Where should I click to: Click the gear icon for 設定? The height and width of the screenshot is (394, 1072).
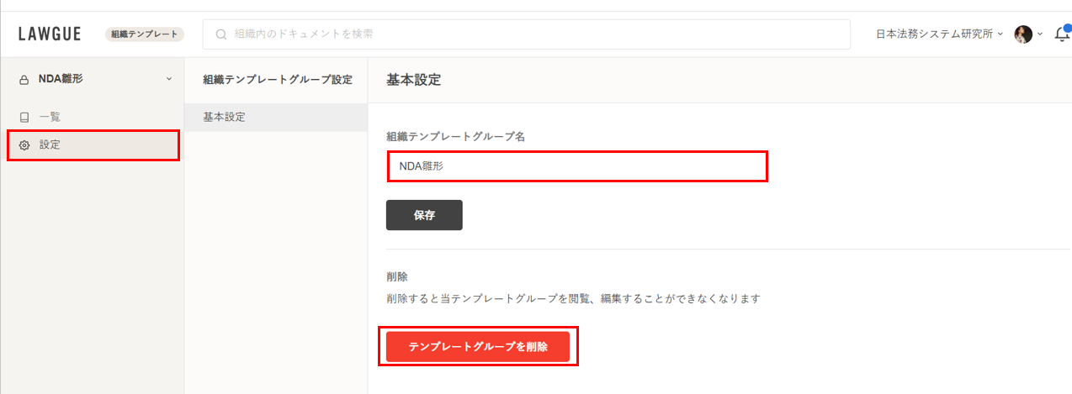24,145
